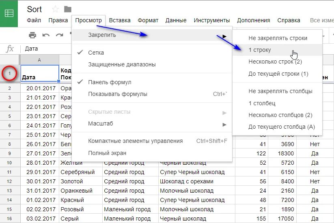The height and width of the screenshot is (223, 334).
Task: Expand the Закрепить submenu arrow
Action: 224,36
